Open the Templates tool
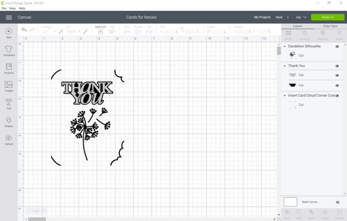The width and height of the screenshot is (347, 221). coord(9,50)
